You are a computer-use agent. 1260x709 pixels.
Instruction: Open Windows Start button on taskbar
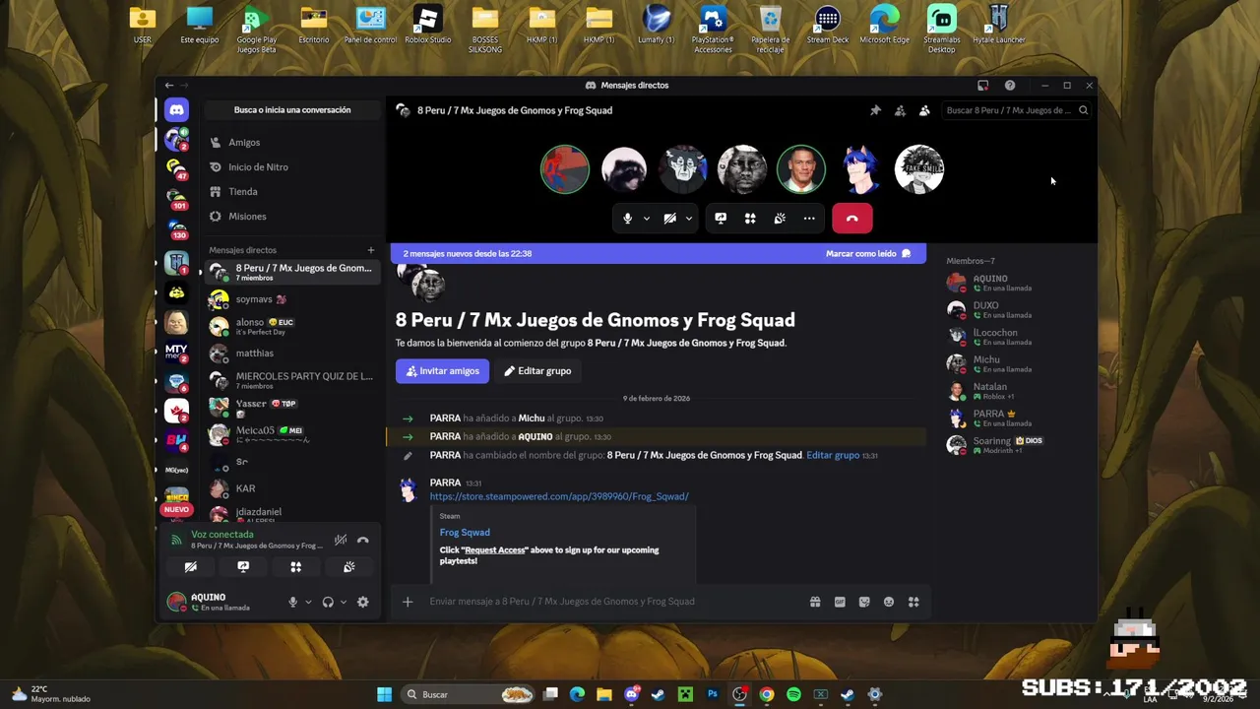click(384, 694)
